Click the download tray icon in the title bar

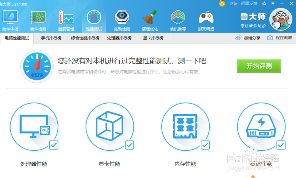pyautogui.click(x=264, y=3)
